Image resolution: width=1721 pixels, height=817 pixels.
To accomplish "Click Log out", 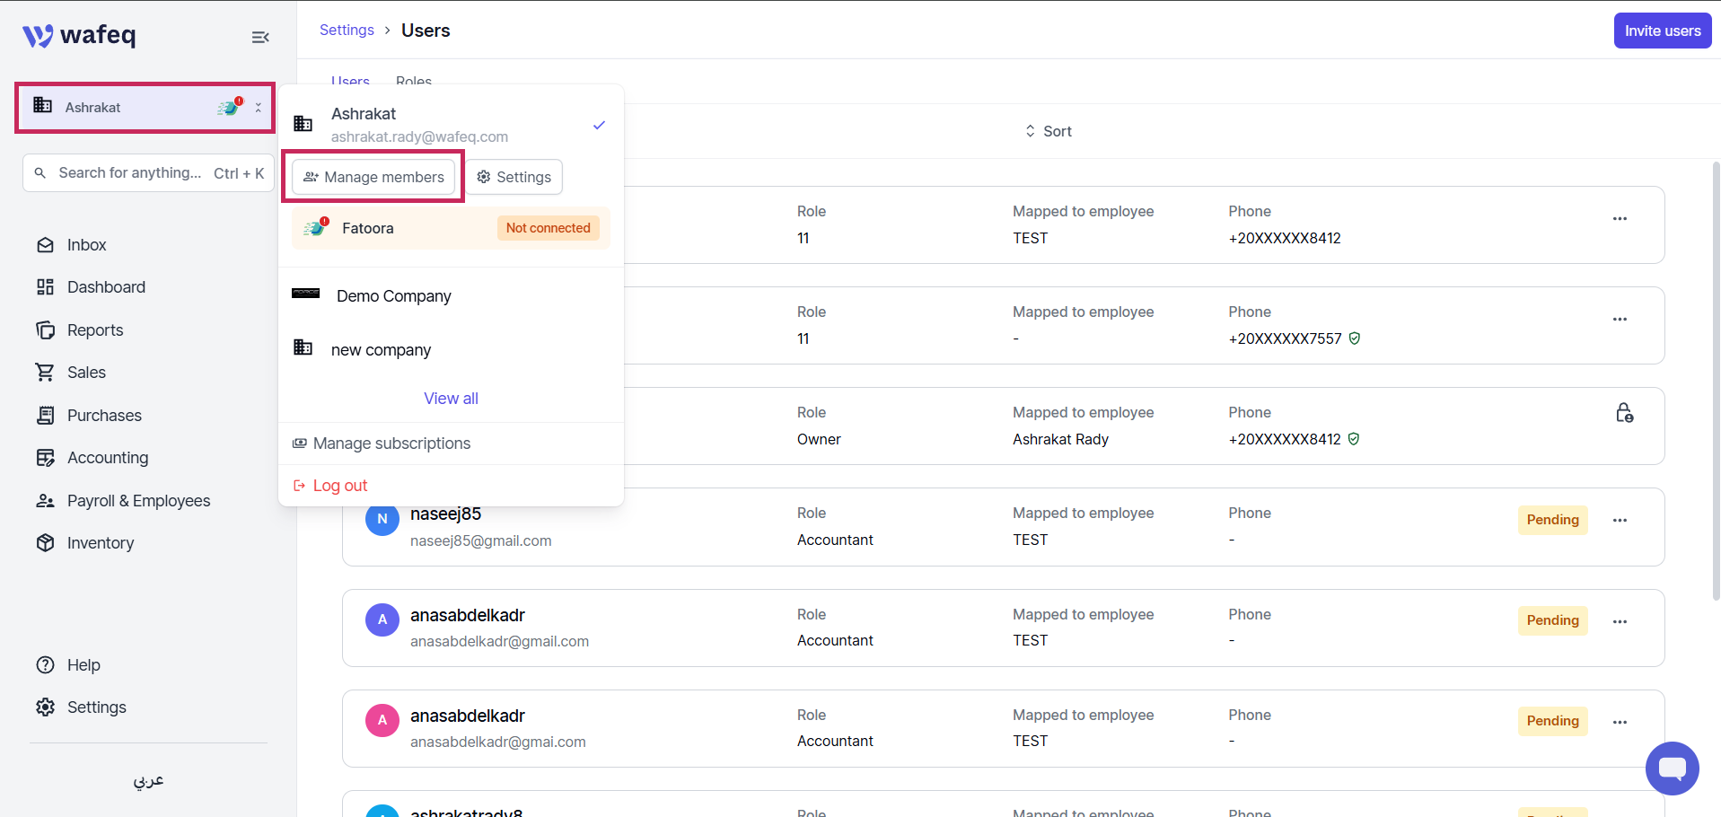I will click(330, 486).
